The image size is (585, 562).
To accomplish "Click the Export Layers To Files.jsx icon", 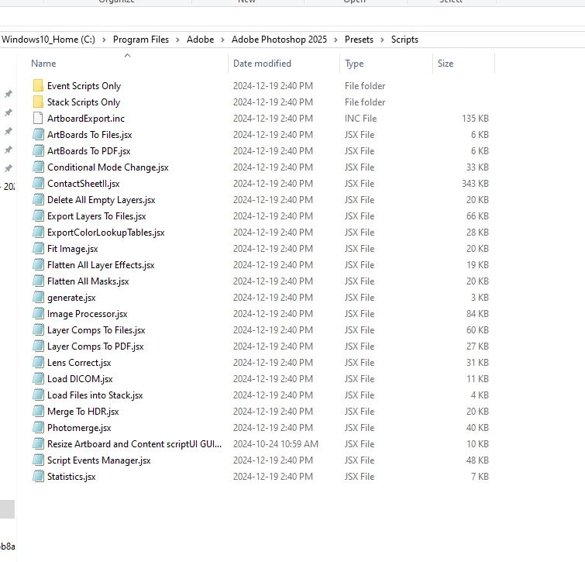I will [x=38, y=216].
